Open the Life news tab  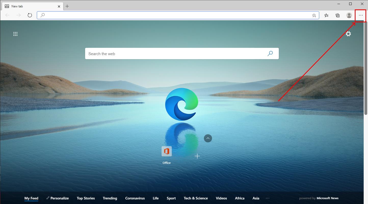(x=156, y=198)
